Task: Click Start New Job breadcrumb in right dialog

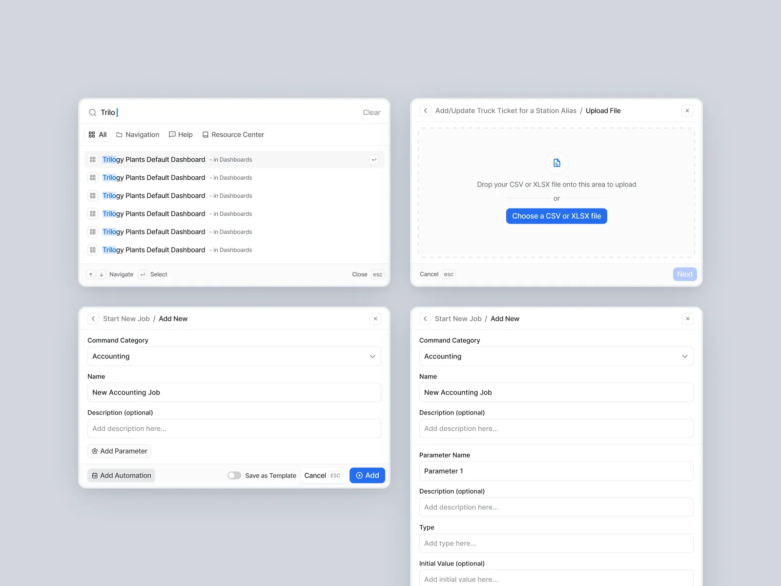Action: pyautogui.click(x=458, y=319)
